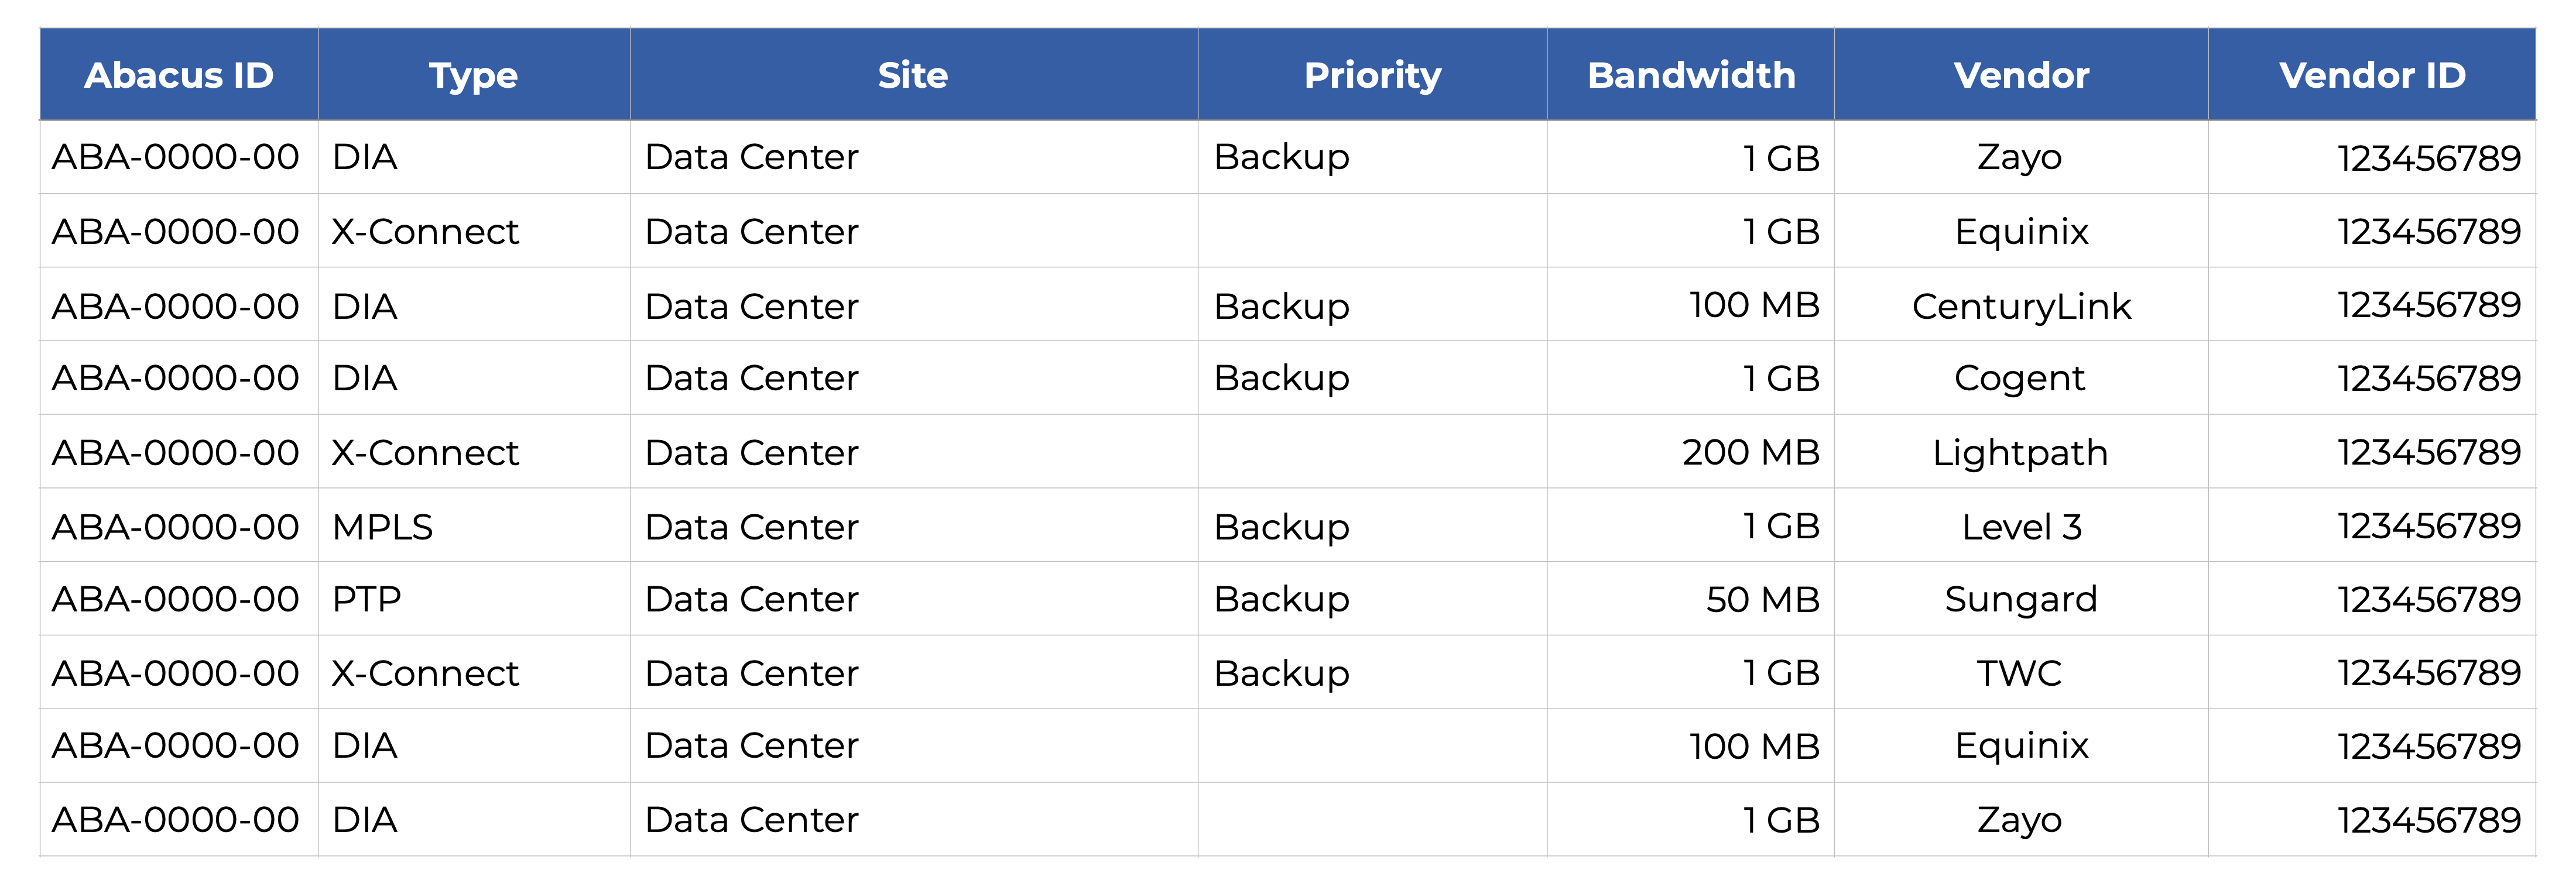Click the X-Connect type in the Lightpath row

coord(425,452)
